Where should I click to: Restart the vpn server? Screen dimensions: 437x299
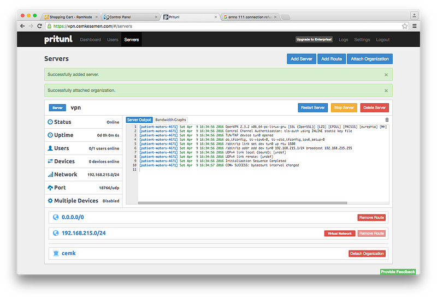pyautogui.click(x=312, y=107)
